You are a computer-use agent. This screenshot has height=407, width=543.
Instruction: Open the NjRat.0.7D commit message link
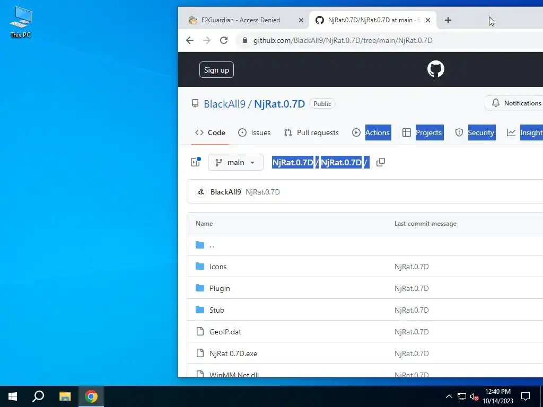(263, 192)
